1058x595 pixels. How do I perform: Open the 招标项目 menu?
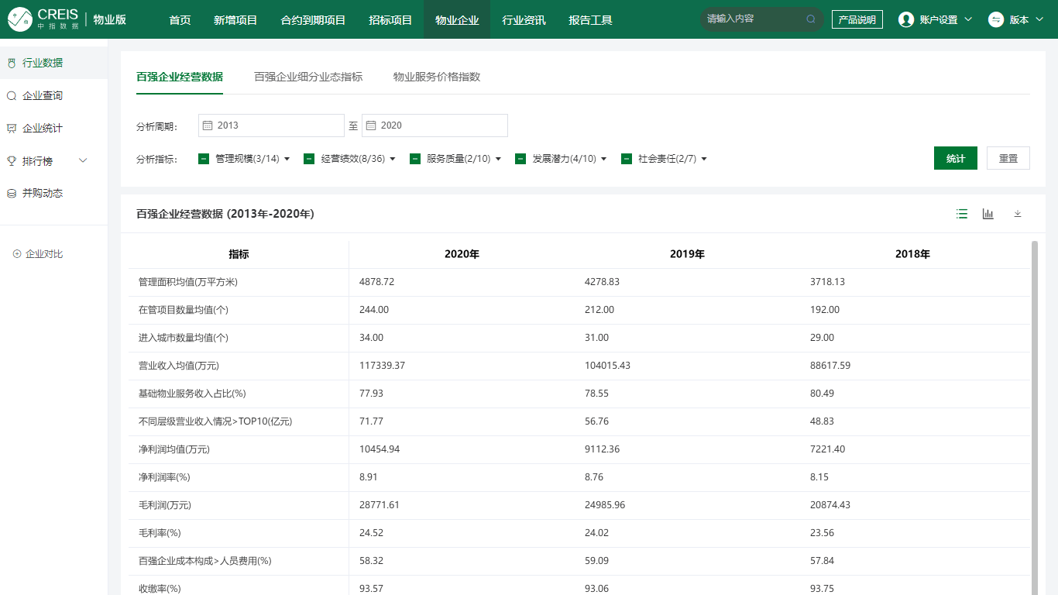pyautogui.click(x=390, y=19)
